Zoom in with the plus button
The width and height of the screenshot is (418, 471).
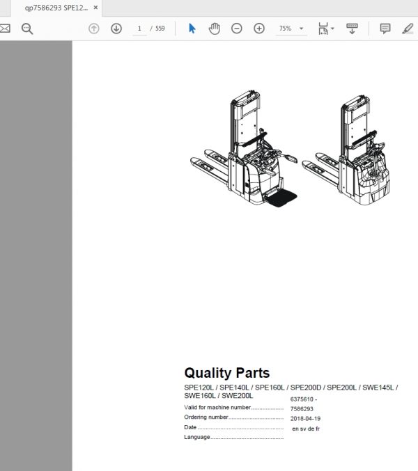tap(259, 29)
